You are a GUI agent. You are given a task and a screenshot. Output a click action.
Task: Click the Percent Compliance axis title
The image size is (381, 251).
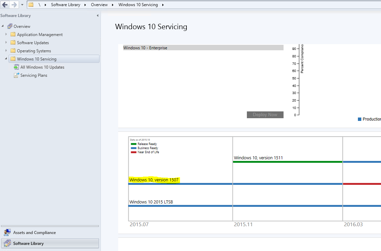click(x=302, y=59)
